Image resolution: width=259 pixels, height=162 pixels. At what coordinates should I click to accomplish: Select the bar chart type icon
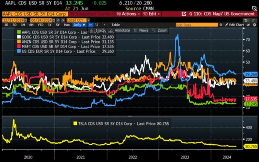tap(97, 25)
